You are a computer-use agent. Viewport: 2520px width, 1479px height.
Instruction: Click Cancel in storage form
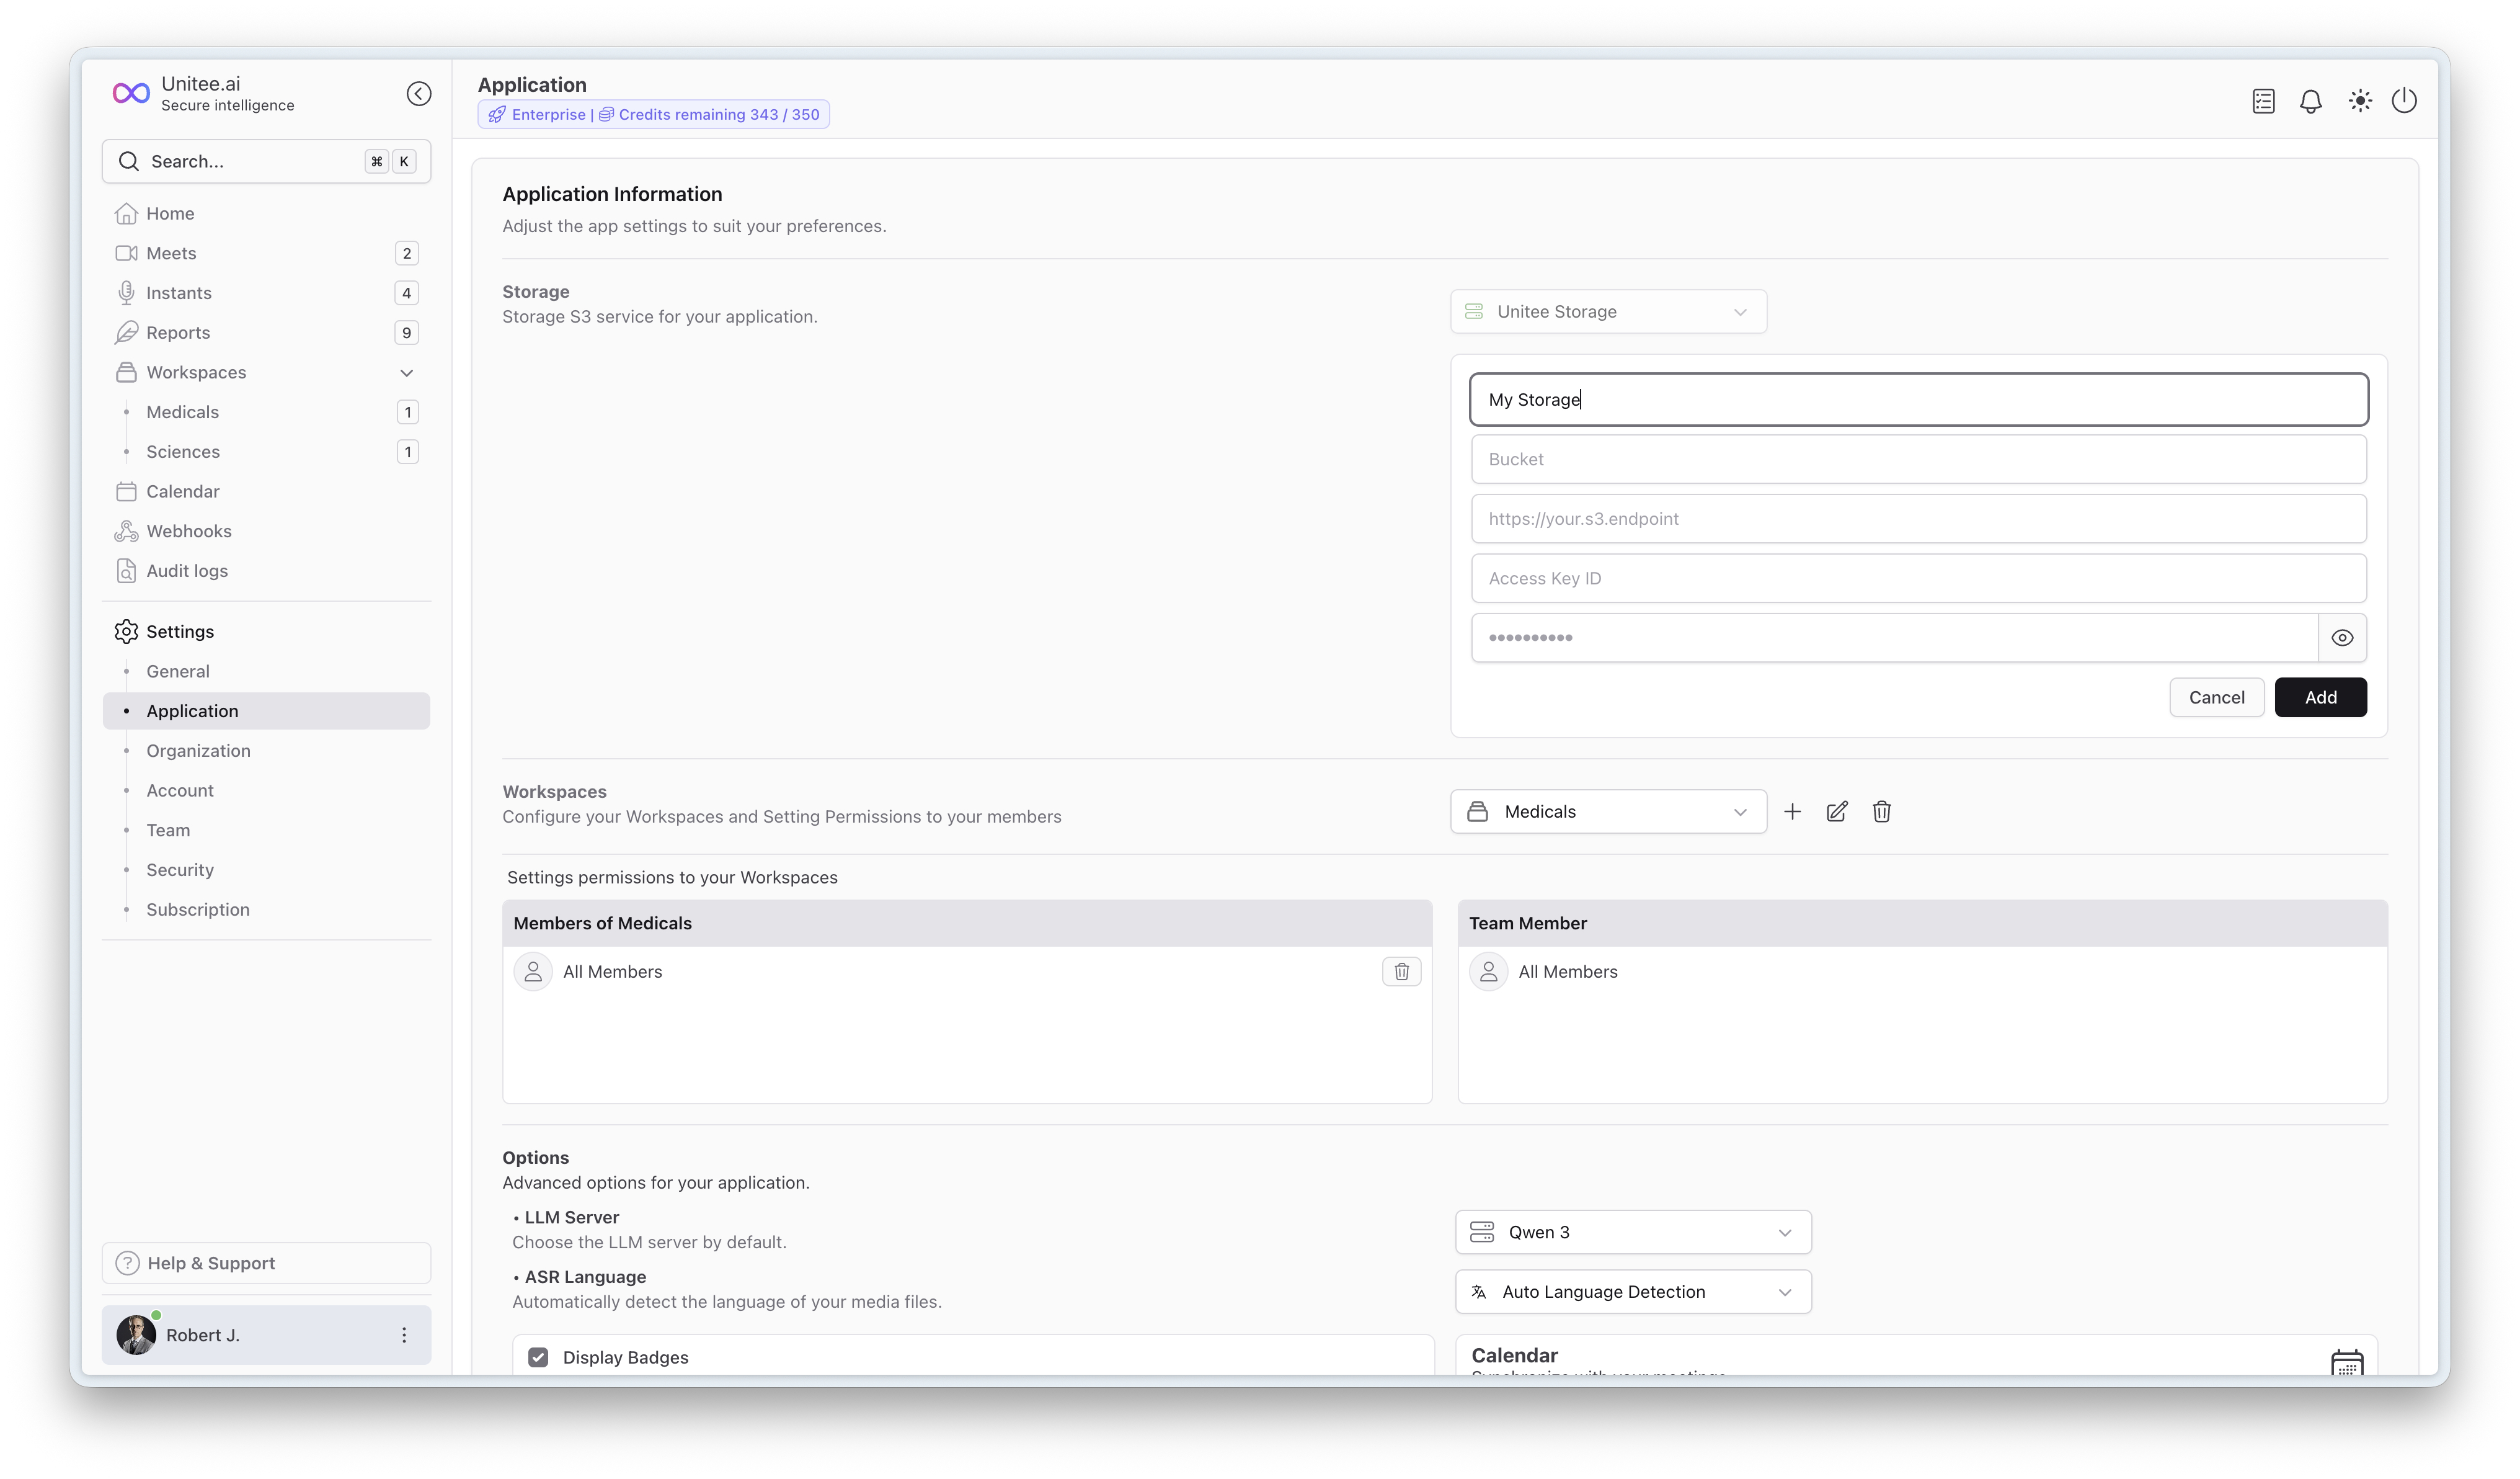pos(2216,697)
